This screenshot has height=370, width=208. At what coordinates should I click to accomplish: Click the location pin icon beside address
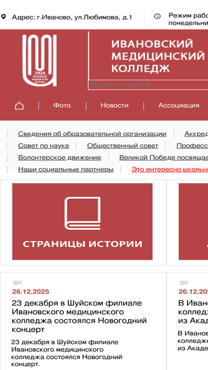point(3,17)
